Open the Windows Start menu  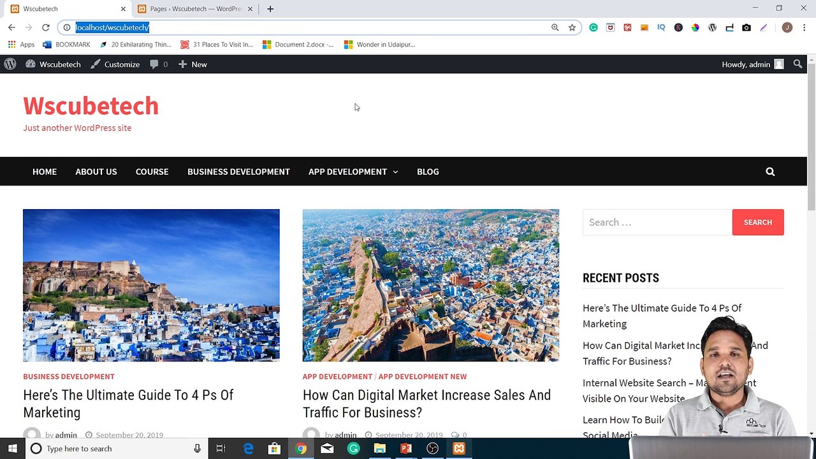click(13, 449)
